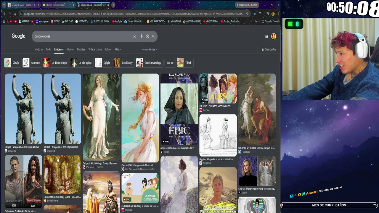Open the blonde-braid Calipso Campamento Mestizo image
Screen dimensions: 379x213
point(140,118)
